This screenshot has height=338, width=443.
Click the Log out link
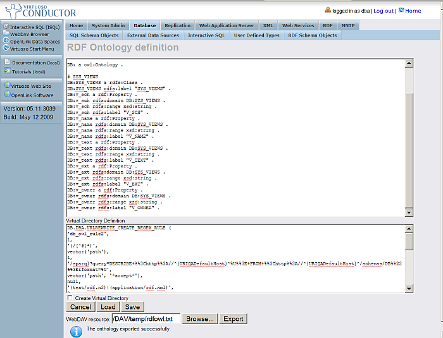click(x=384, y=11)
